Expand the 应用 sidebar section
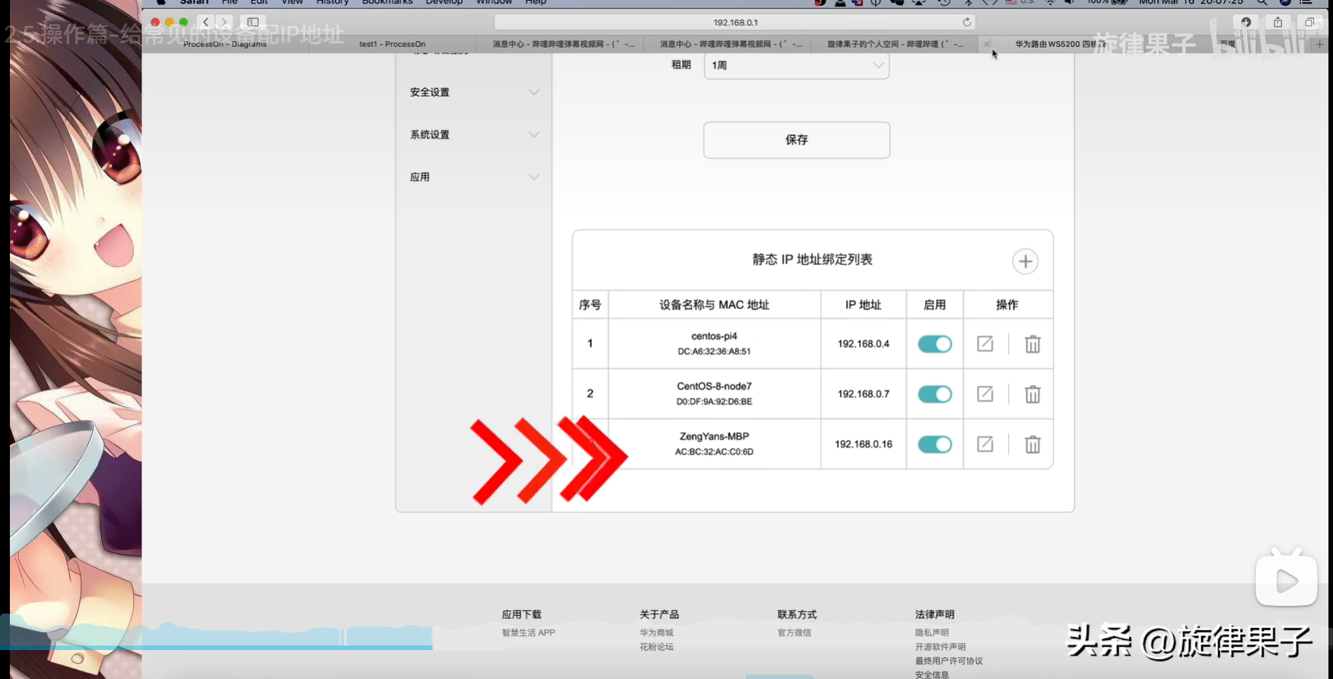Viewport: 1333px width, 679px height. click(x=474, y=177)
